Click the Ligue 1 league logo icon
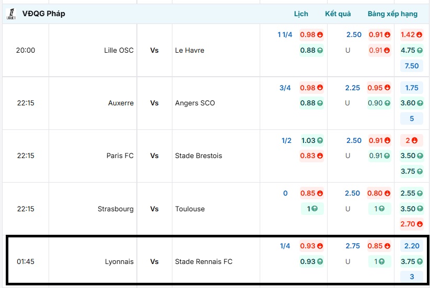This screenshot has height=288, width=430. (11, 14)
